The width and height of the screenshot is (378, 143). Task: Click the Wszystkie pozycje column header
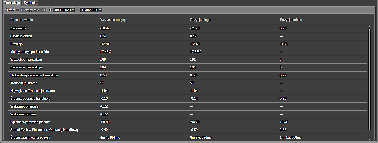[x=114, y=20]
